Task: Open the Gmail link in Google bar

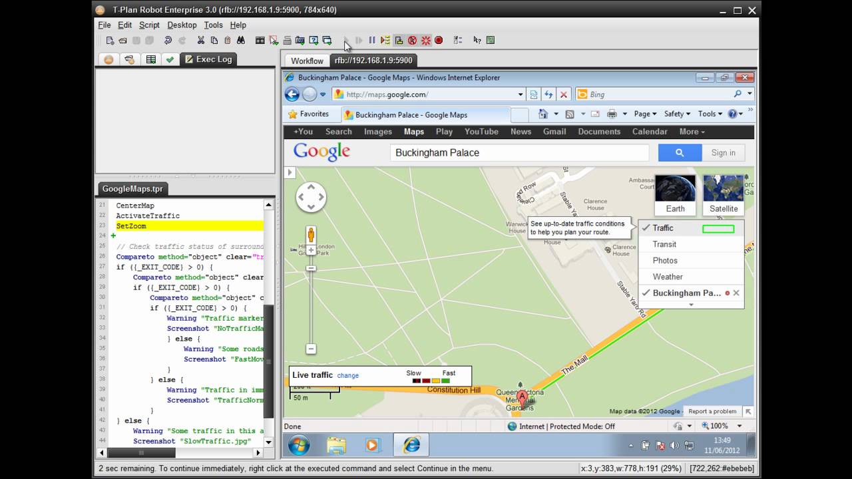Action: pyautogui.click(x=554, y=132)
